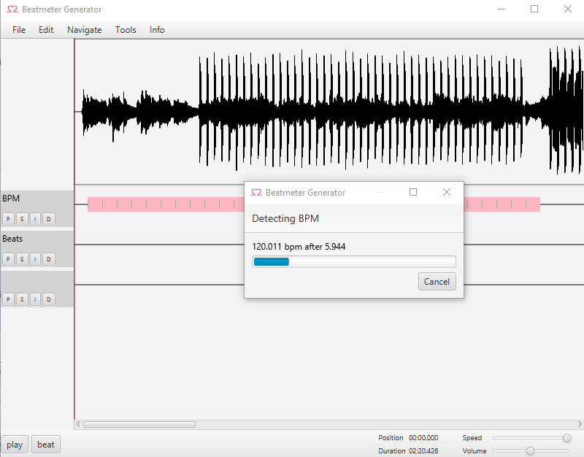Toggle the D button on BPM track
The image size is (584, 457).
click(x=49, y=219)
